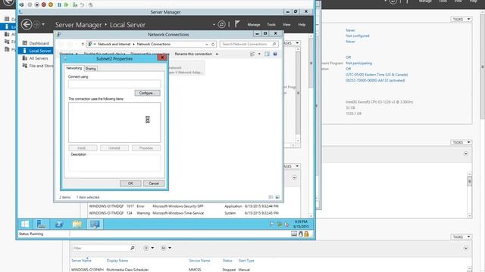Open Manage menu in inner Server Manager
This screenshot has width=485, height=272.
[254, 25]
